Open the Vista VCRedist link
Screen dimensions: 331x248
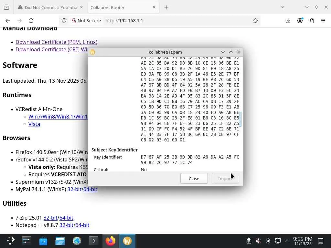point(34,124)
